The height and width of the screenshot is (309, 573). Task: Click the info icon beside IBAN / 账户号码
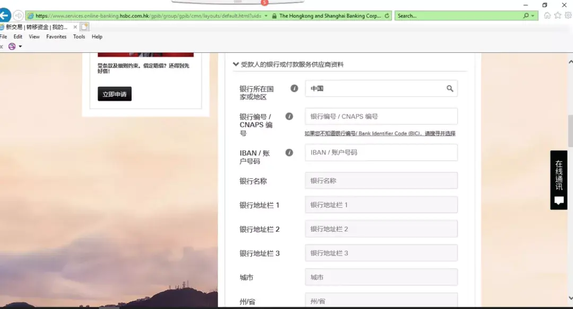[289, 152]
